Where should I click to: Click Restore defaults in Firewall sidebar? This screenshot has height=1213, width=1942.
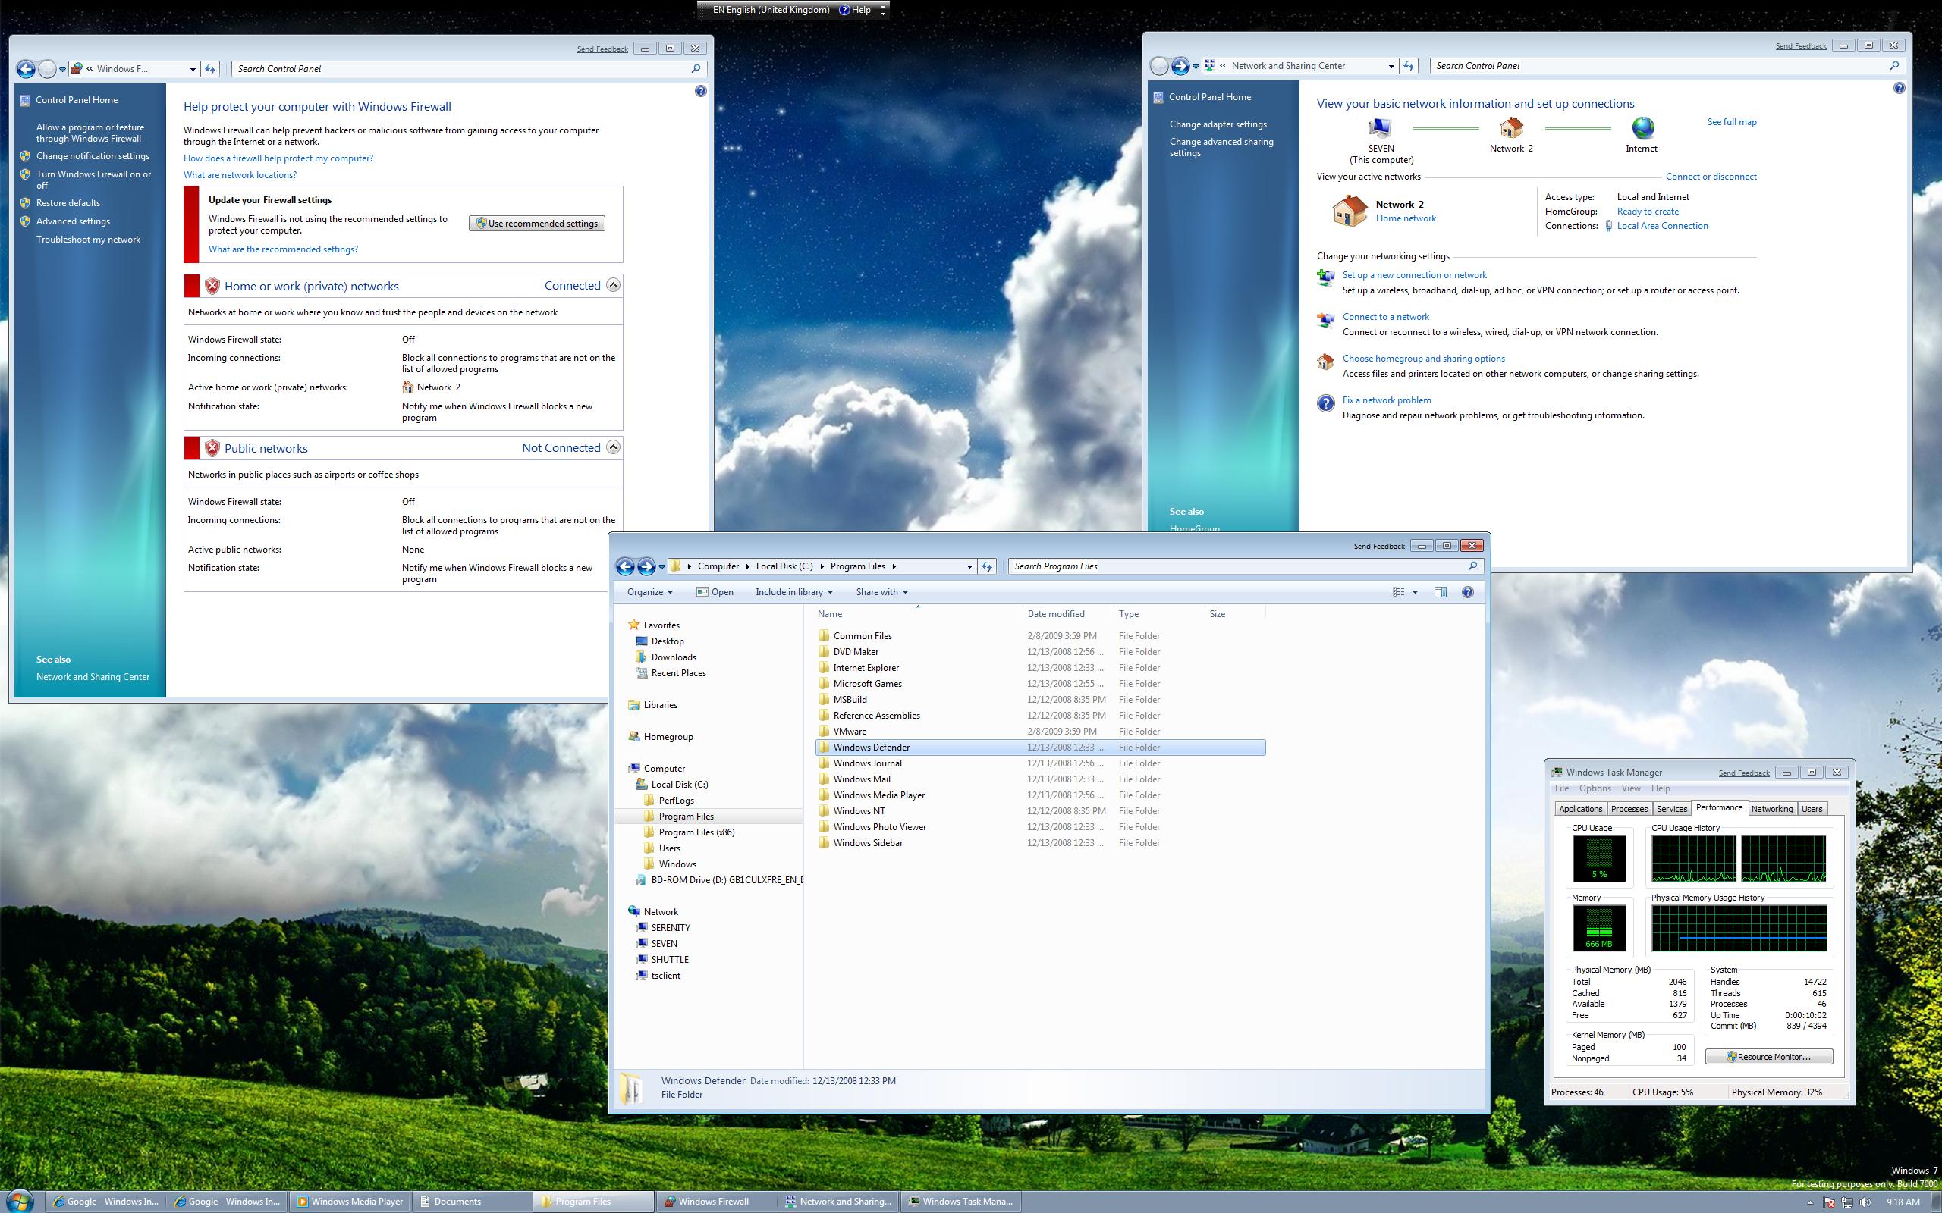pos(68,203)
